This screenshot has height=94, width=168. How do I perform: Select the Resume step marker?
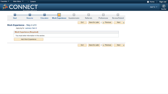pos(30,15)
